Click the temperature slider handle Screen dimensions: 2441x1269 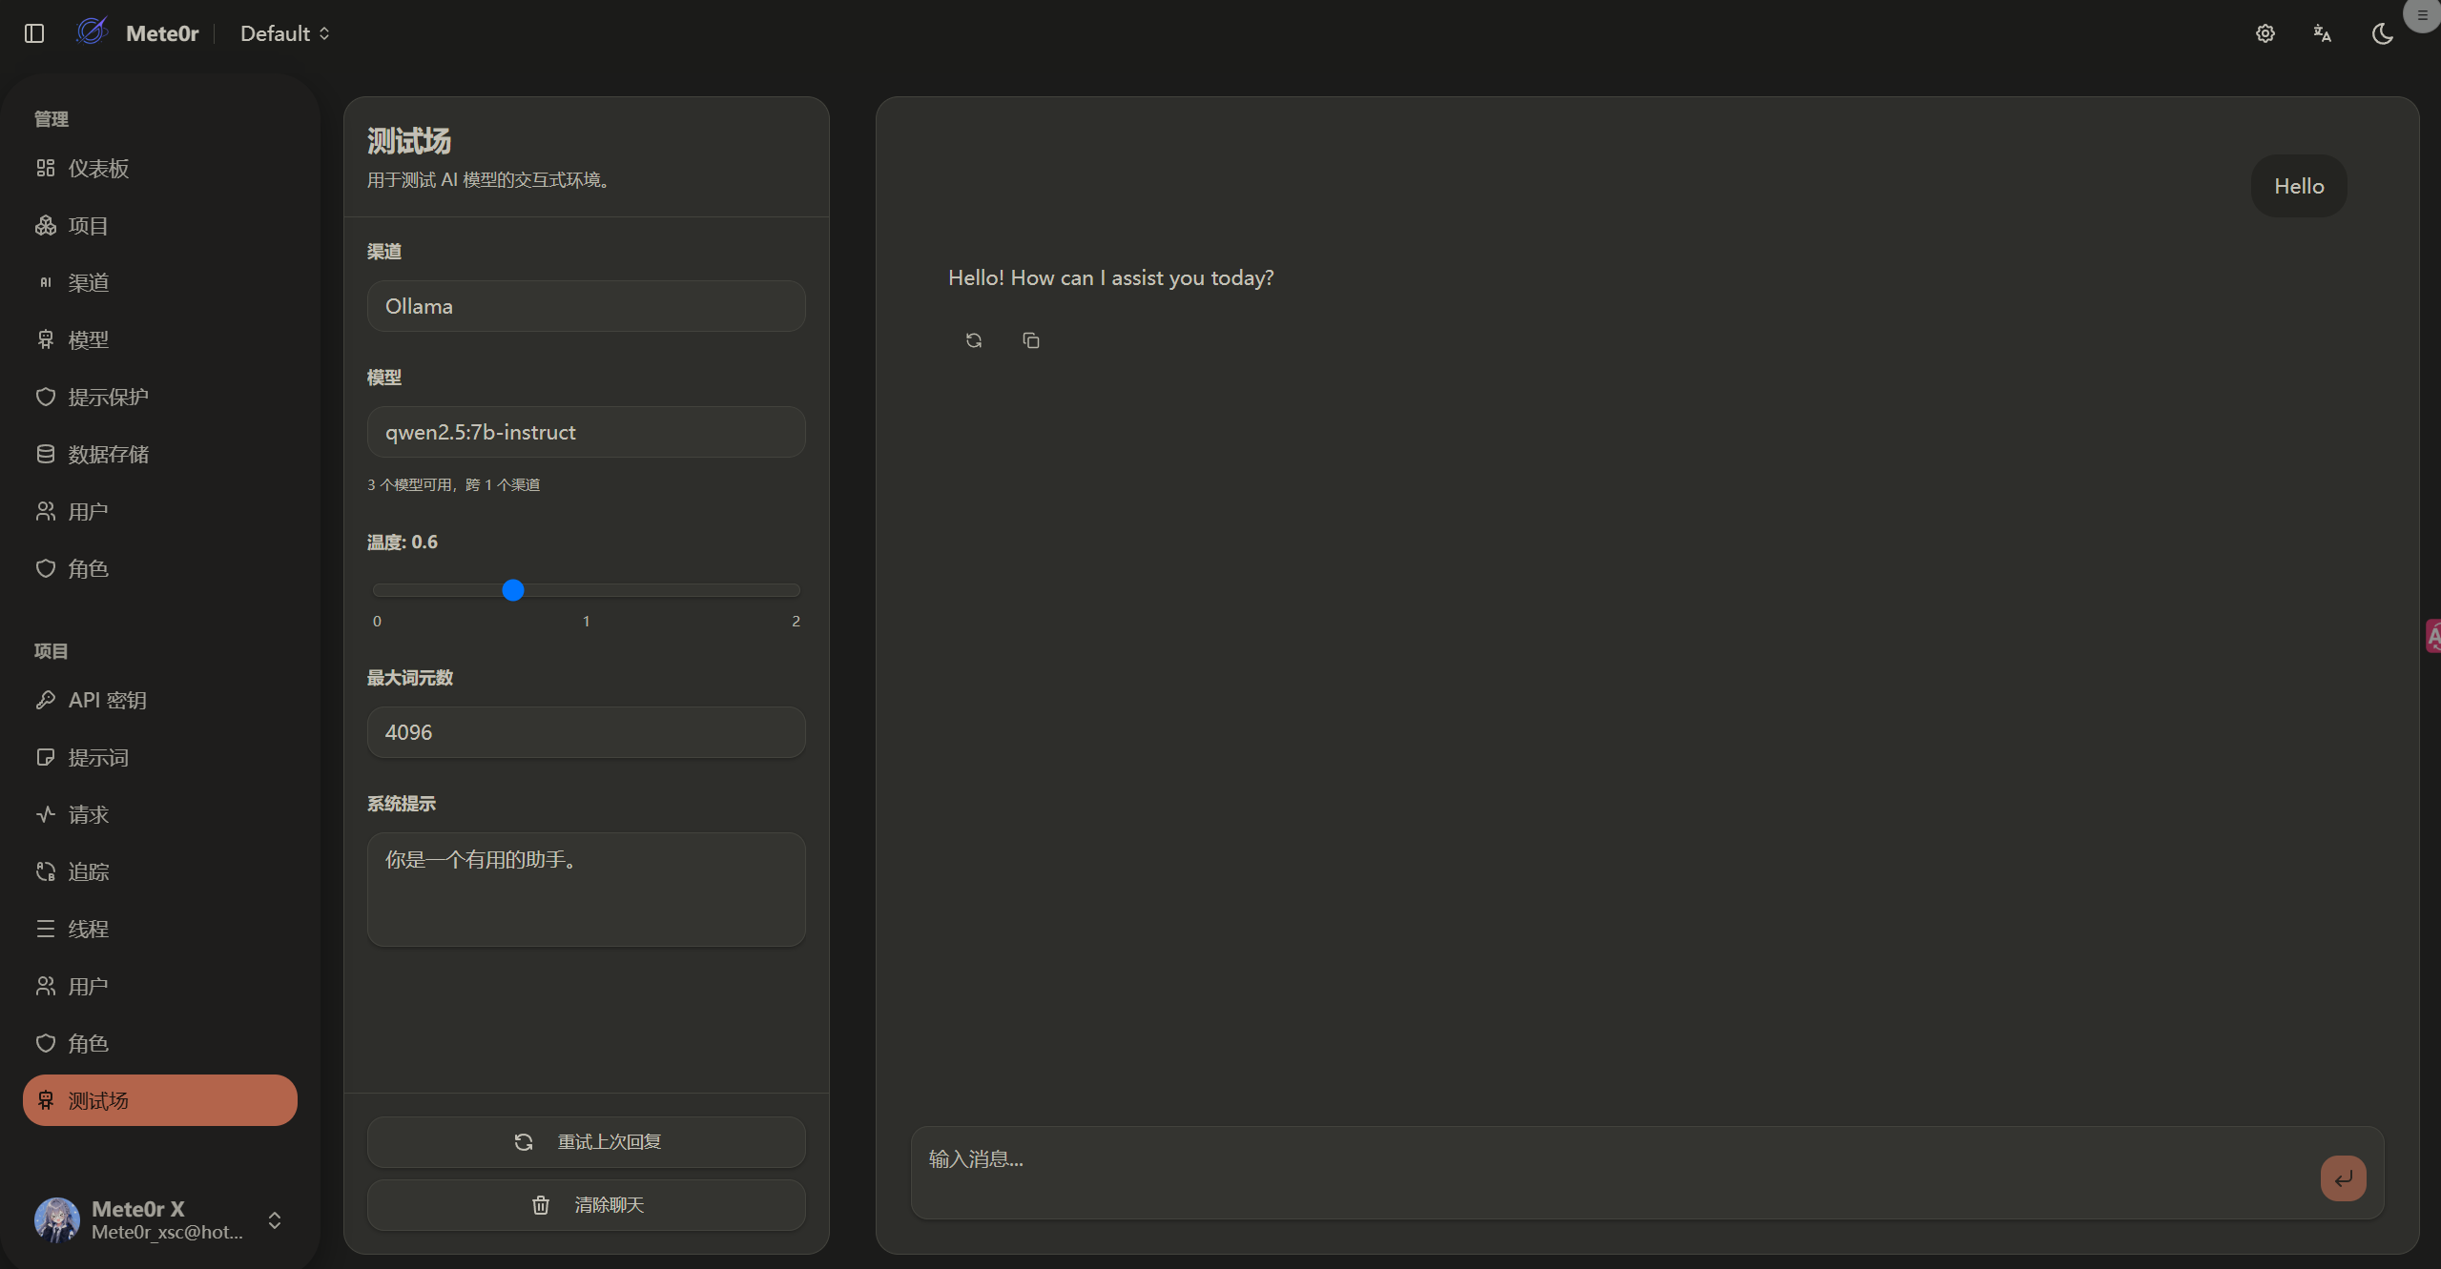coord(513,590)
